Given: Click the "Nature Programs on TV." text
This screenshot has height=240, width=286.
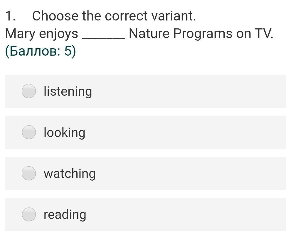Looking at the screenshot, I should click(201, 34).
